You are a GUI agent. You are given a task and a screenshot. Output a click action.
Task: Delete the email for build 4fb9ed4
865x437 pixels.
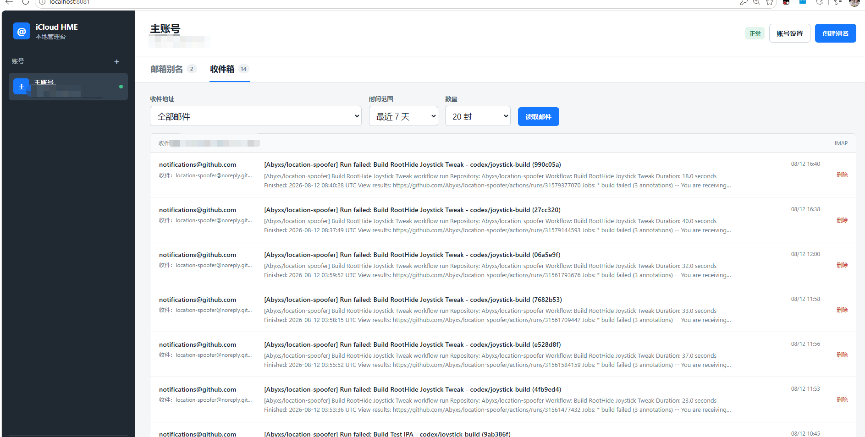click(x=842, y=400)
